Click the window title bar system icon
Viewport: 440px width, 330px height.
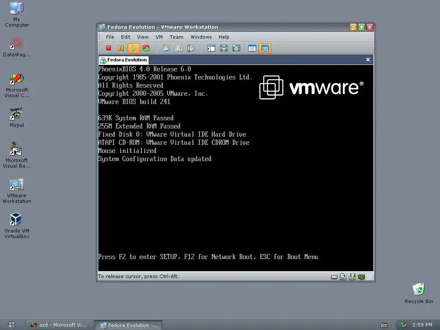[101, 27]
